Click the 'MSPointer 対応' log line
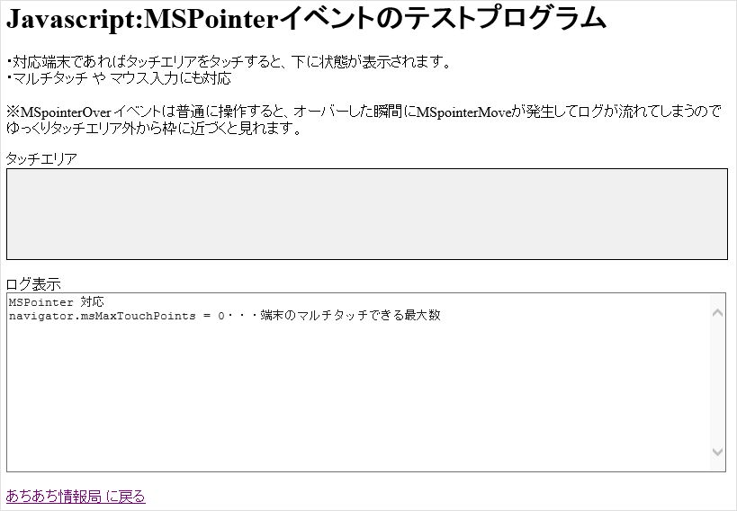Image resolution: width=737 pixels, height=511 pixels. [x=57, y=302]
